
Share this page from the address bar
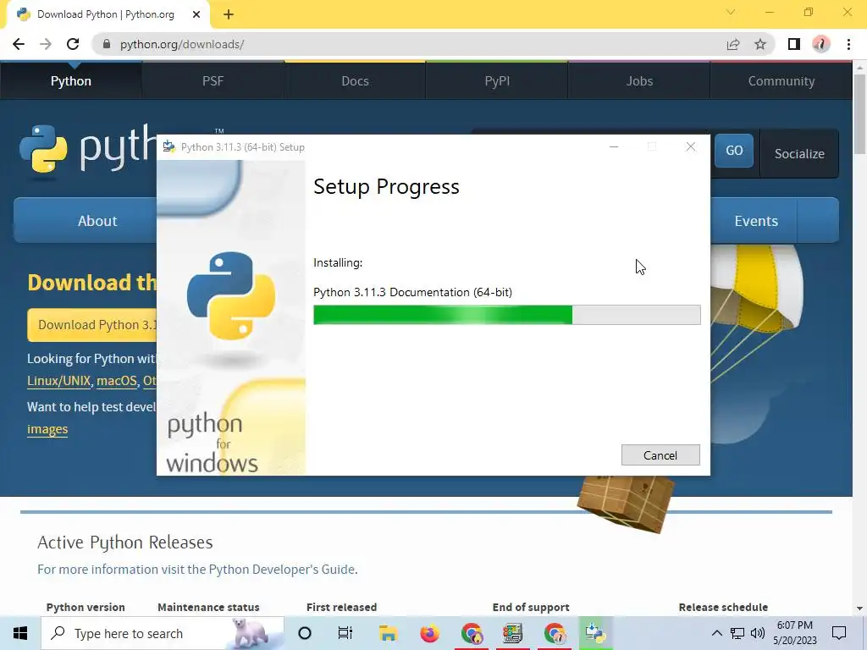point(733,44)
